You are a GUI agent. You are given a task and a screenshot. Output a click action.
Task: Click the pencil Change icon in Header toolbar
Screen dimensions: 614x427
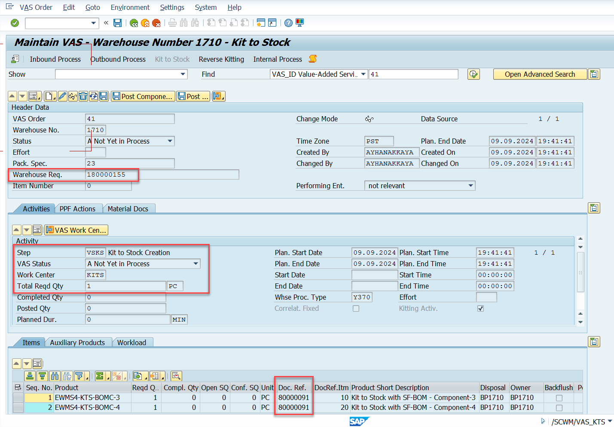click(62, 96)
